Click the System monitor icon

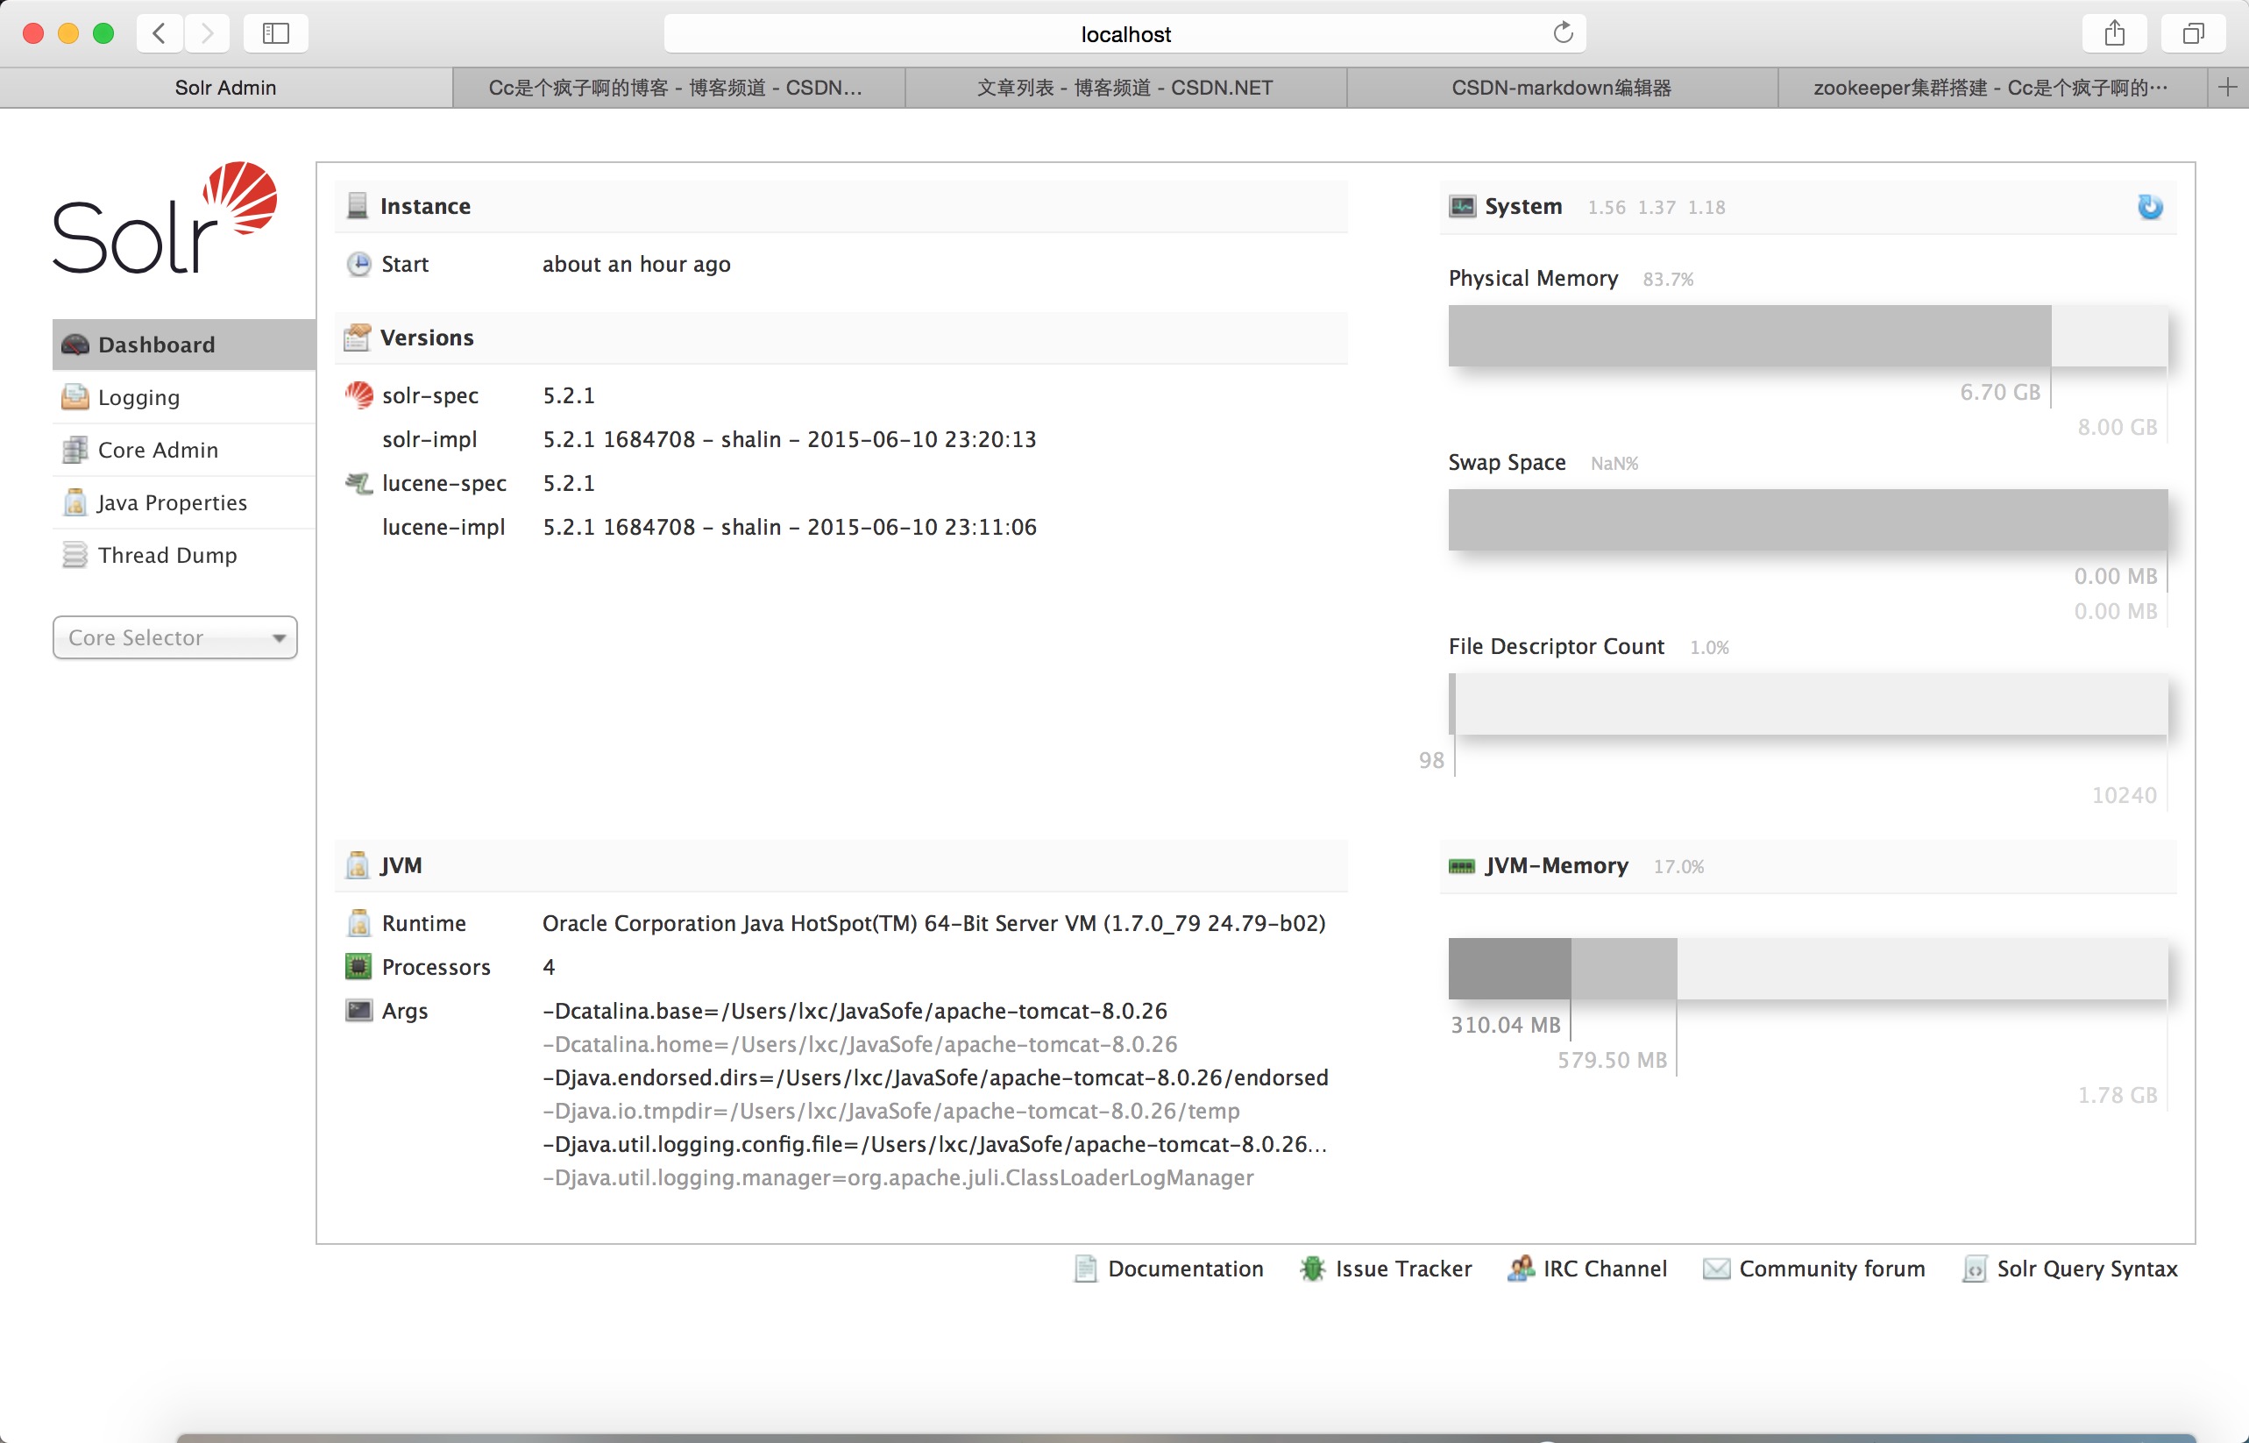pos(1462,206)
